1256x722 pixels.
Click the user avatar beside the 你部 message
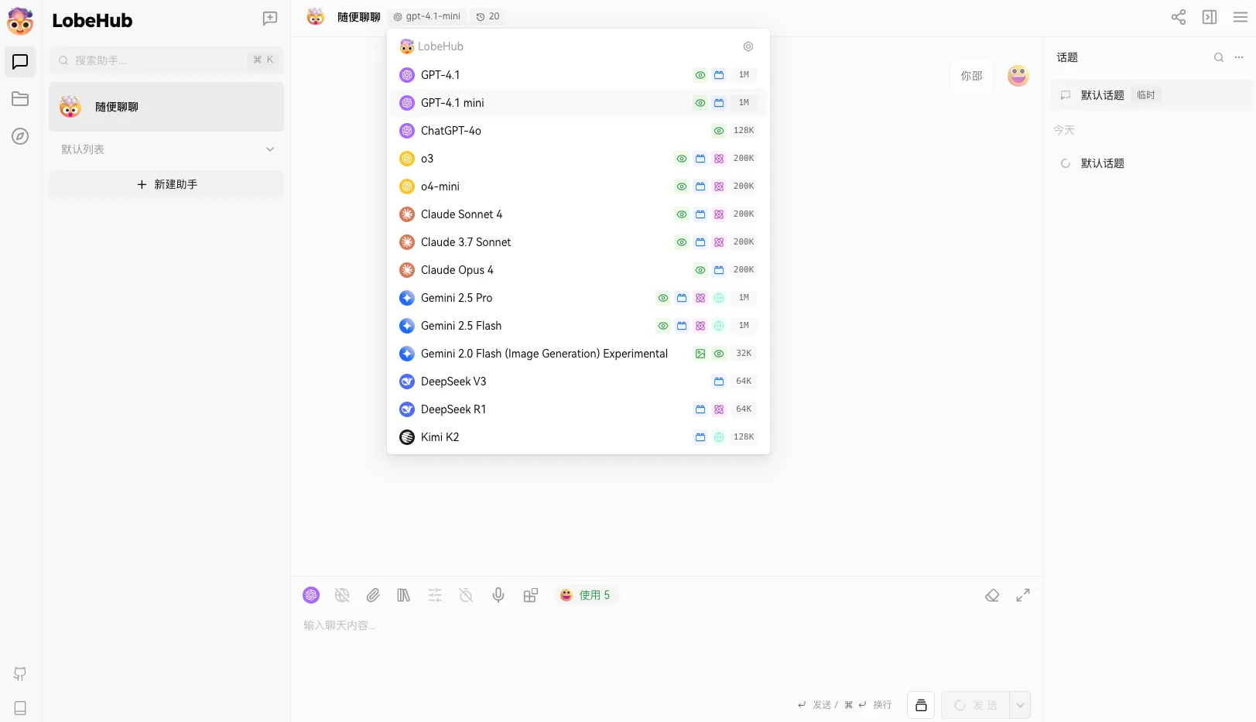1018,76
